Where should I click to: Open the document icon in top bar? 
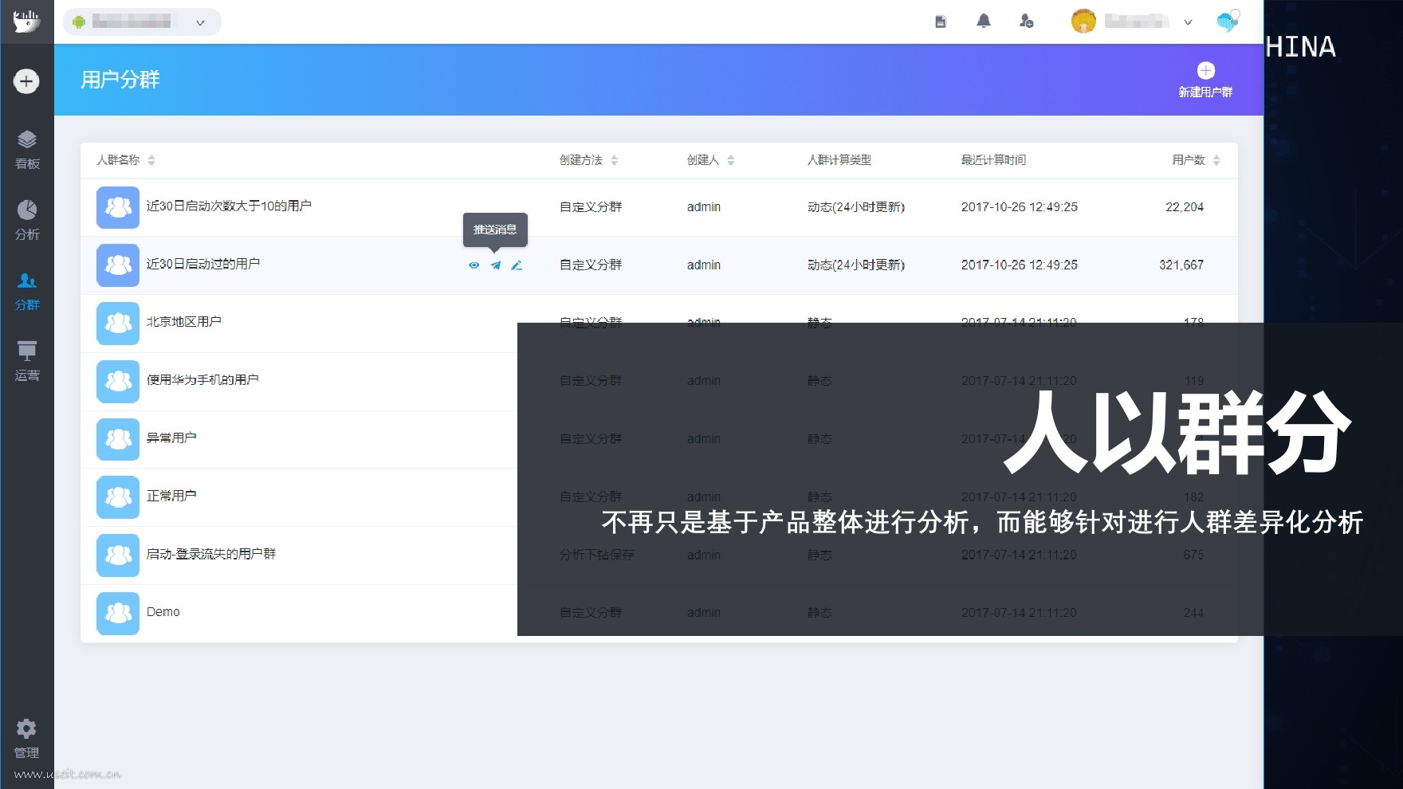point(941,22)
